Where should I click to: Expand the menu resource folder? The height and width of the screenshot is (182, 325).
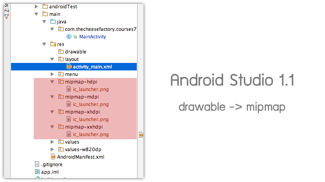[x=52, y=74]
